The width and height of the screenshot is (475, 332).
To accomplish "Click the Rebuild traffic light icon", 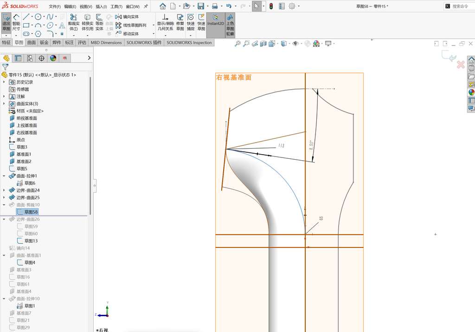I will [271, 6].
